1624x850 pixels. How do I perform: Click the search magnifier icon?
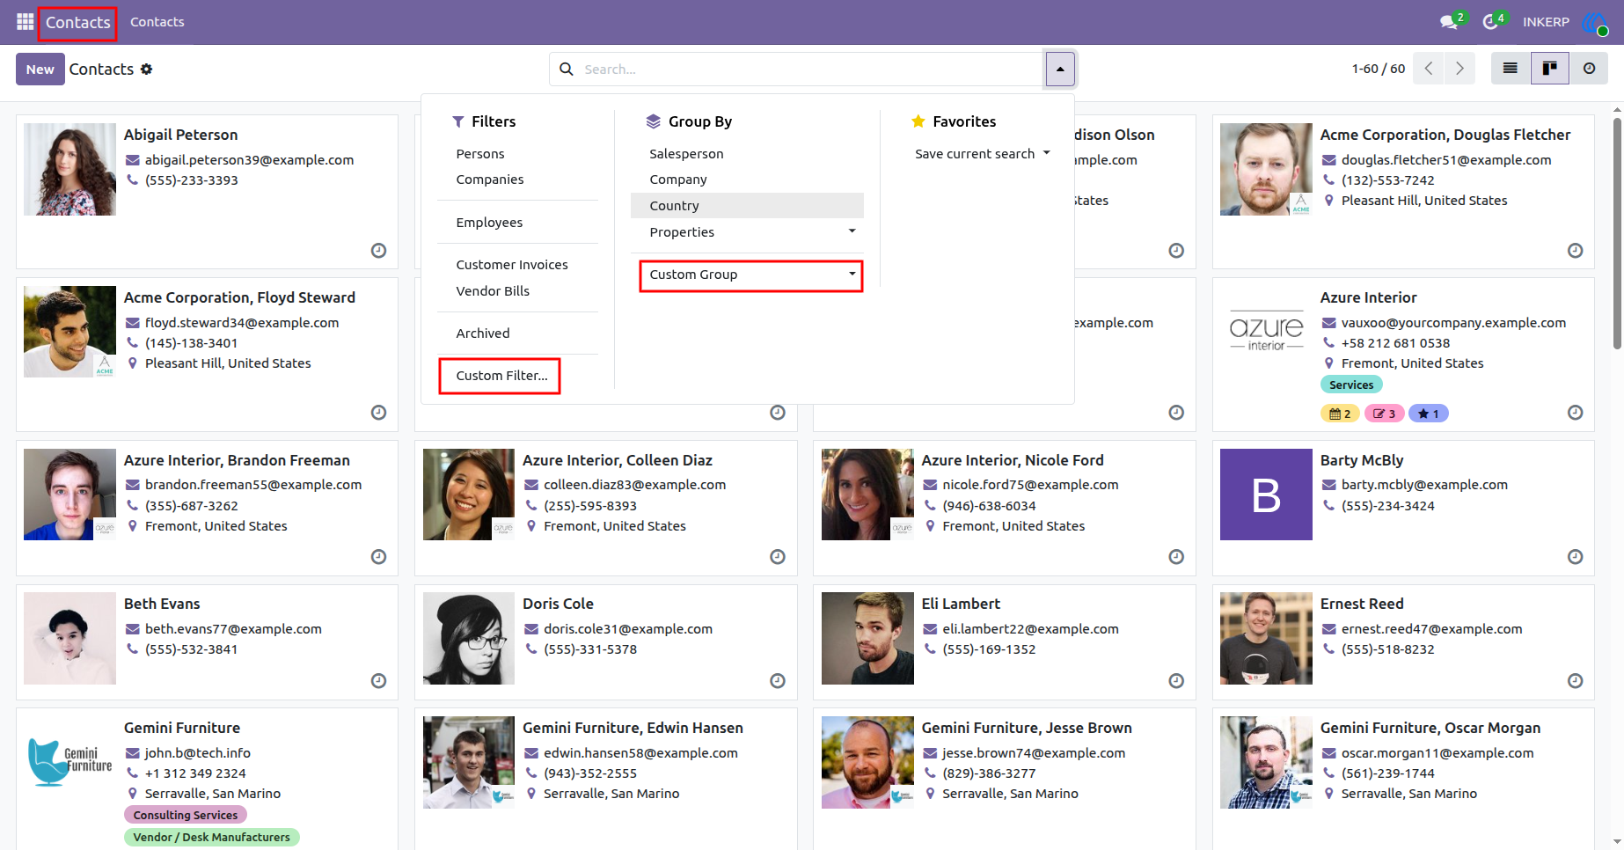click(x=567, y=69)
